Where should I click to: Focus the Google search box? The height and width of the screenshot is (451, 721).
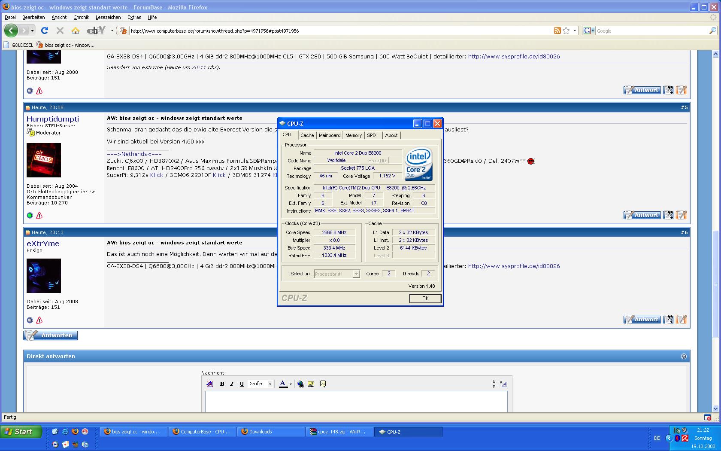(x=651, y=31)
